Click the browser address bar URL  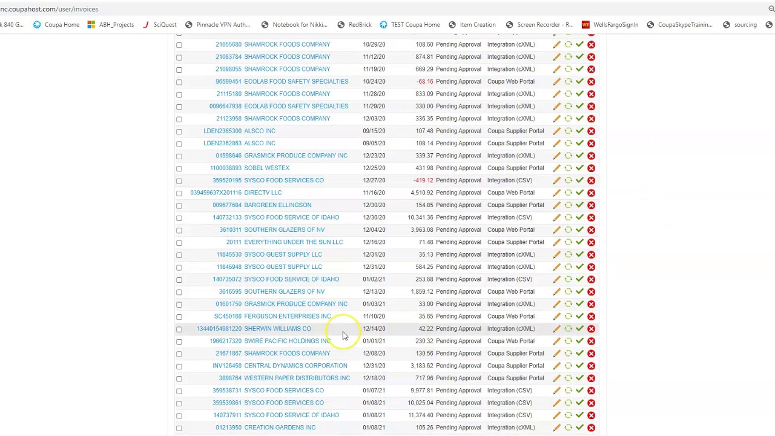[x=49, y=9]
